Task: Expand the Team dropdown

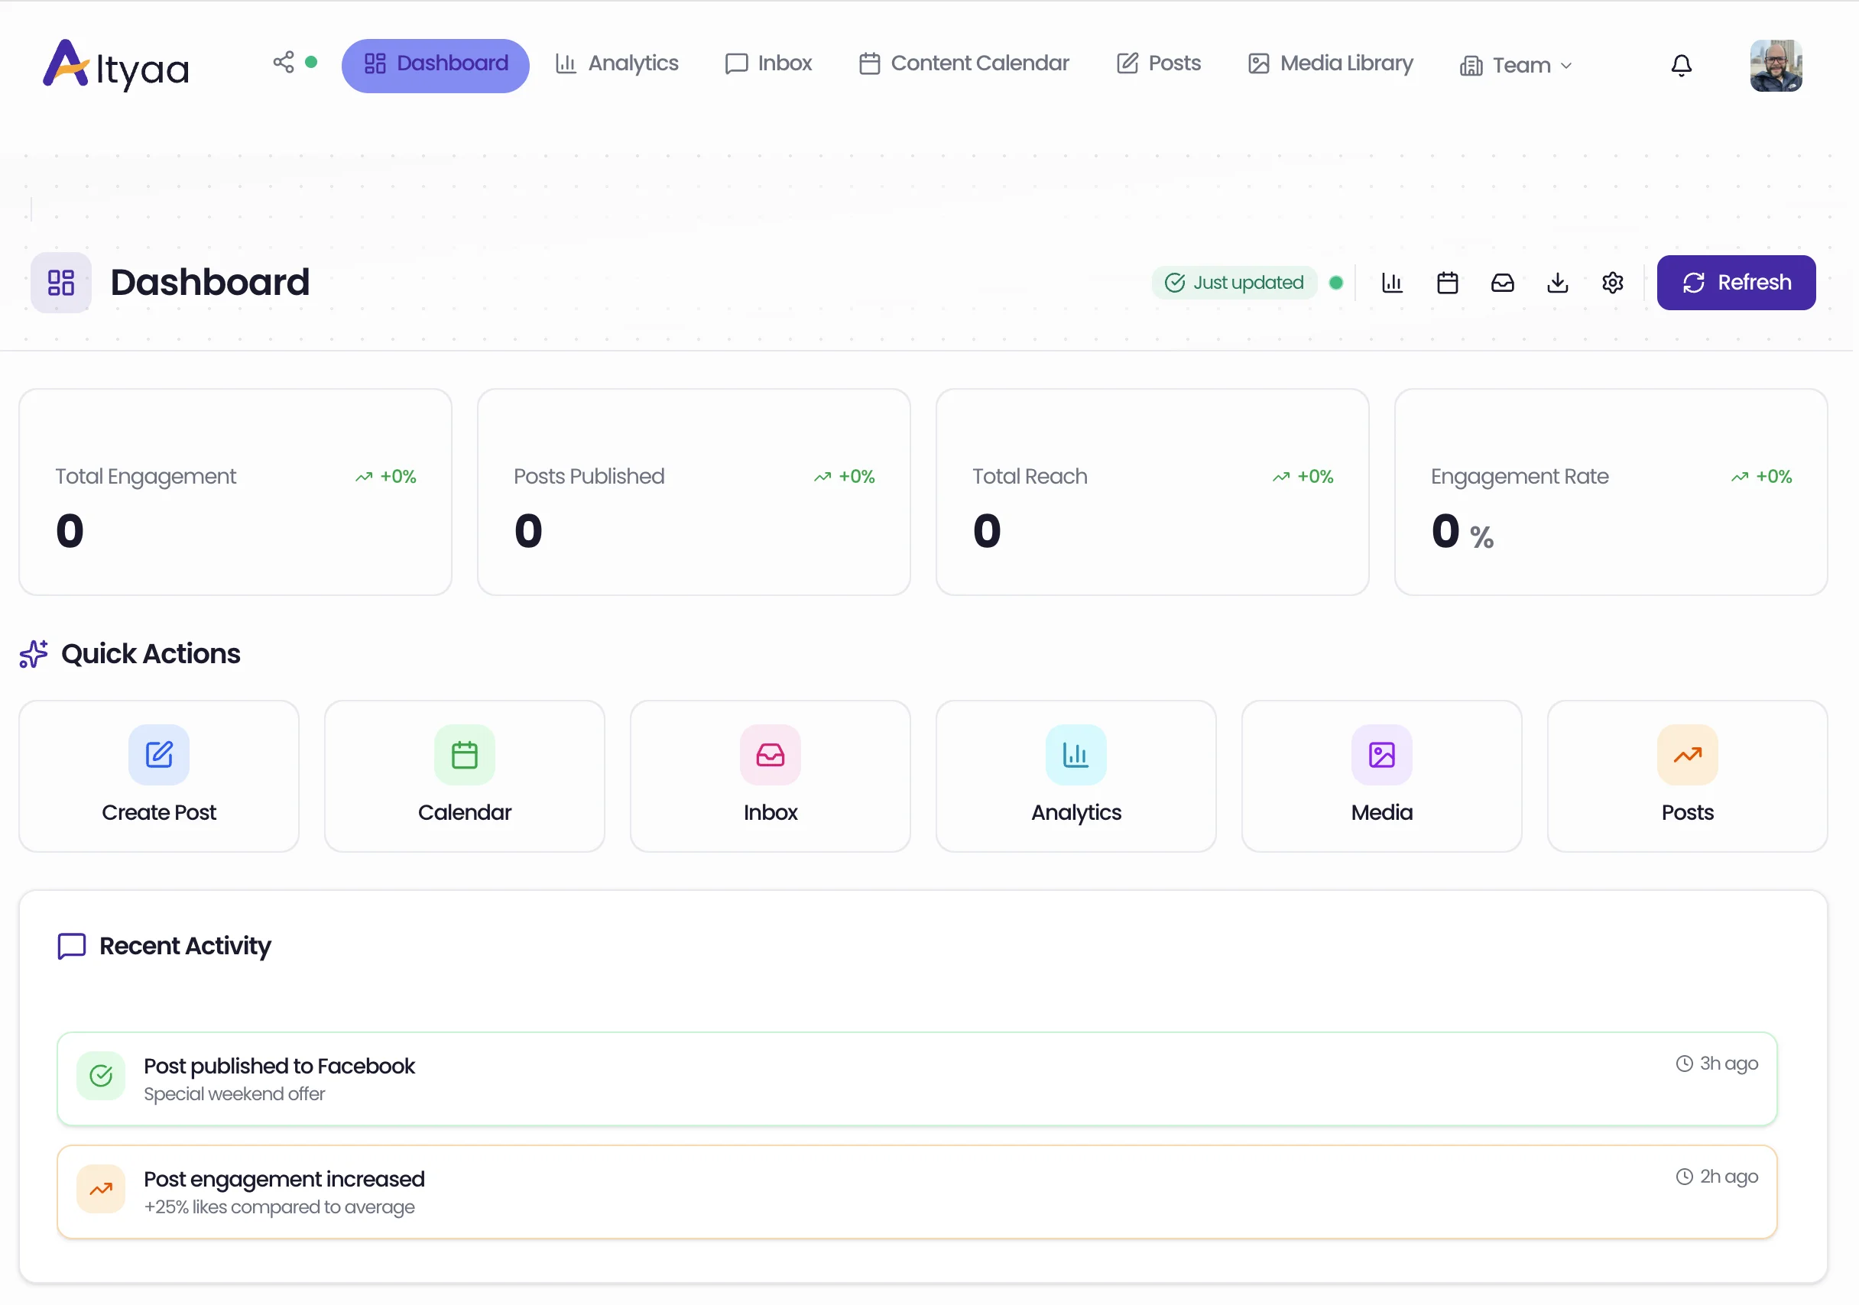Action: point(1515,64)
